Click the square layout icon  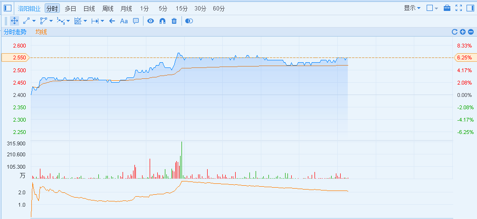[429, 8]
